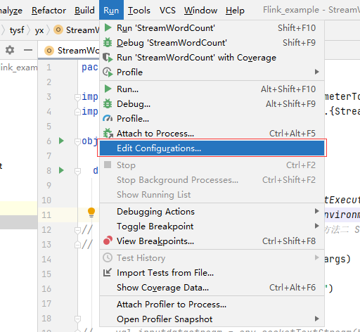360x332 pixels.
Task: Open the VCS menu
Action: (167, 11)
